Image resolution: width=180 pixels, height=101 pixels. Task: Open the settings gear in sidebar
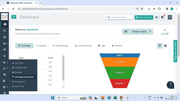(4, 62)
